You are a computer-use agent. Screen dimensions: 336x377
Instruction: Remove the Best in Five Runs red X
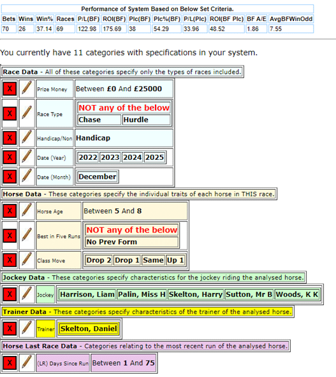point(10,236)
